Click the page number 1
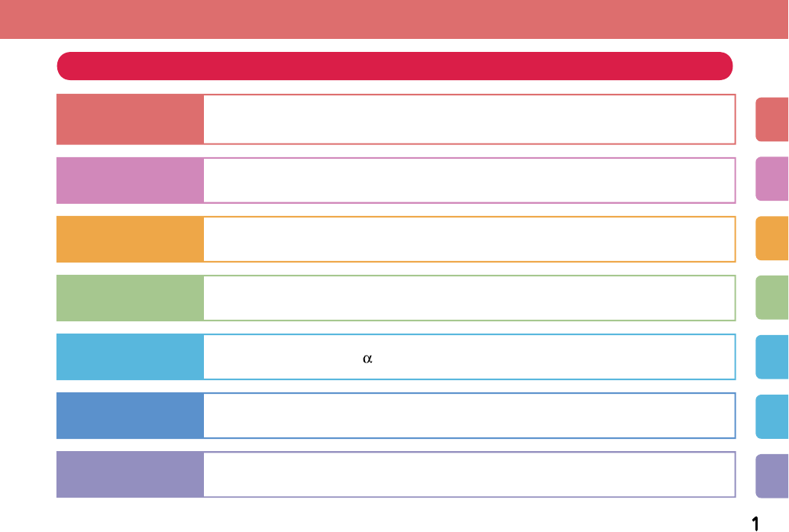 (x=755, y=522)
